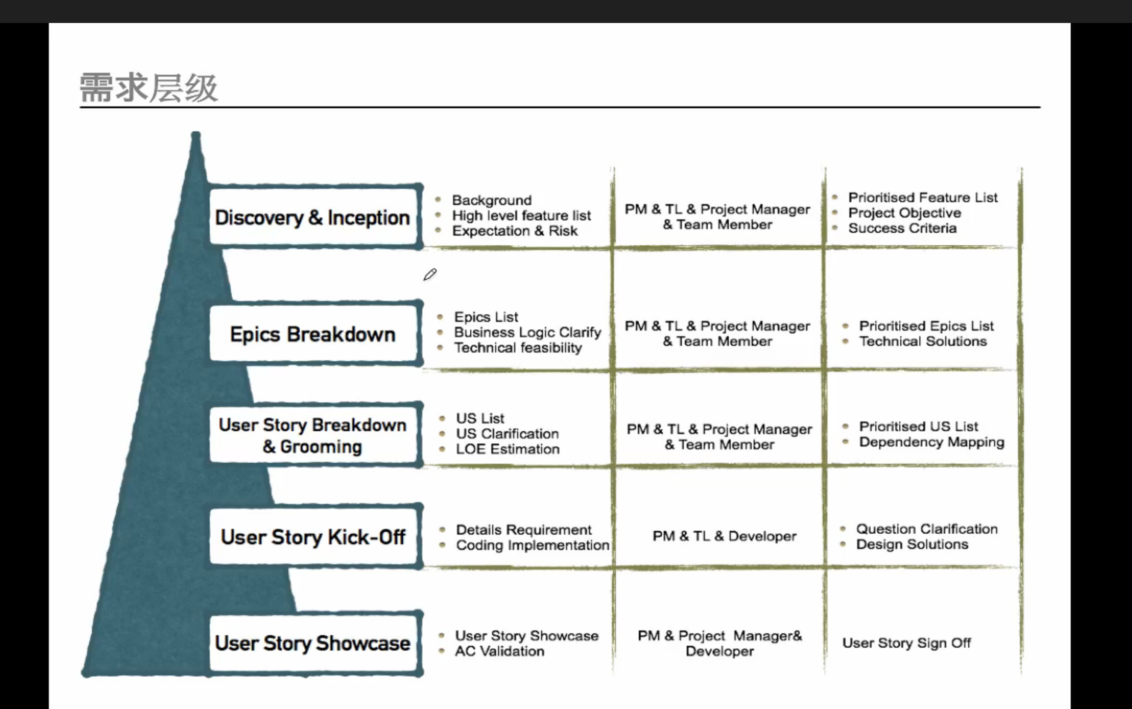Select the 'Project Objective' bullet

pos(905,213)
